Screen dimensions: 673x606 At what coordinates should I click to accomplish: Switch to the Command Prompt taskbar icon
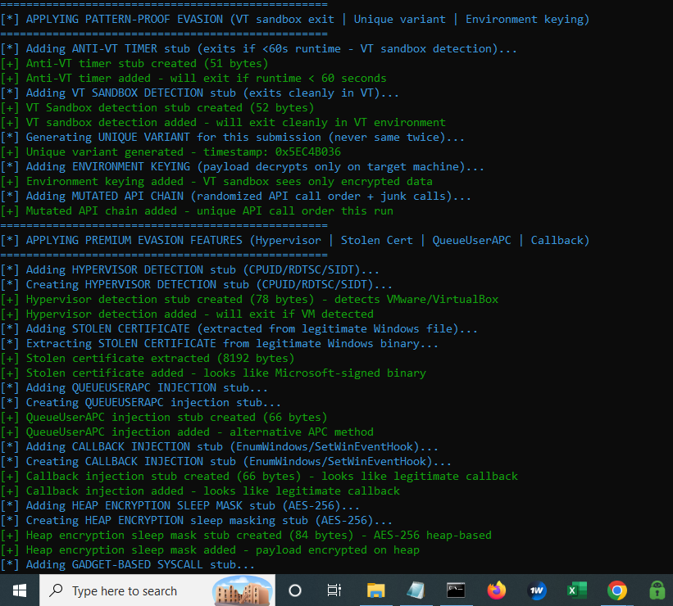click(456, 590)
